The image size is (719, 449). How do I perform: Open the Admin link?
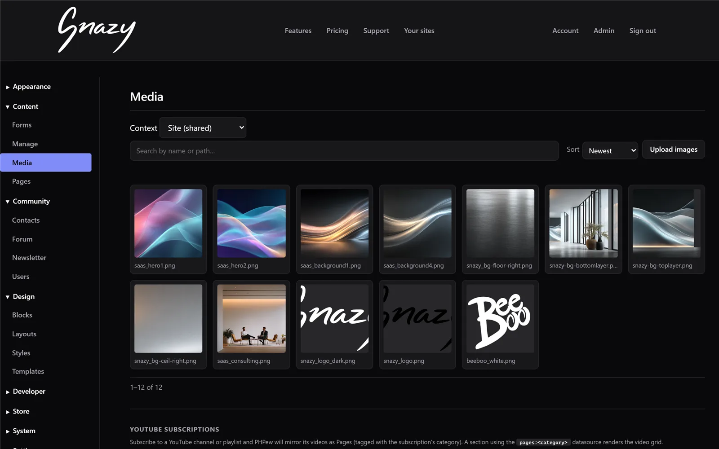(x=604, y=31)
